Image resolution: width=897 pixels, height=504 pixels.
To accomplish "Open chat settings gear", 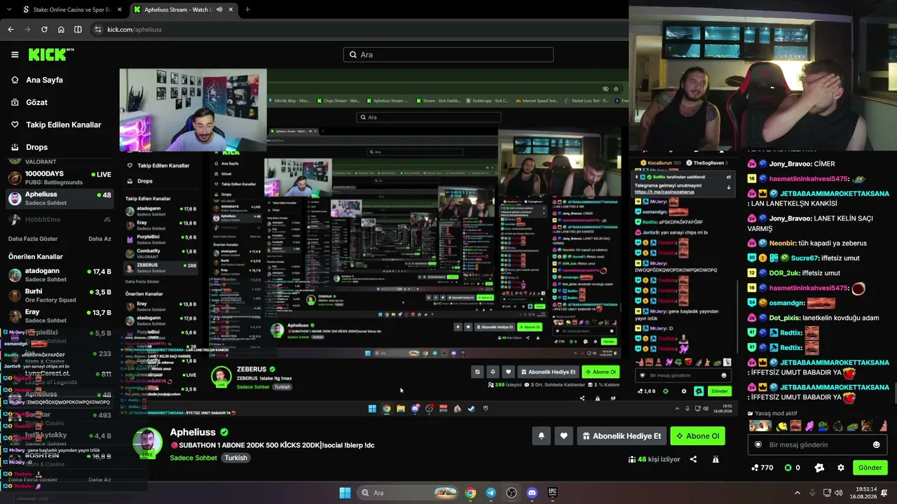I will [841, 468].
